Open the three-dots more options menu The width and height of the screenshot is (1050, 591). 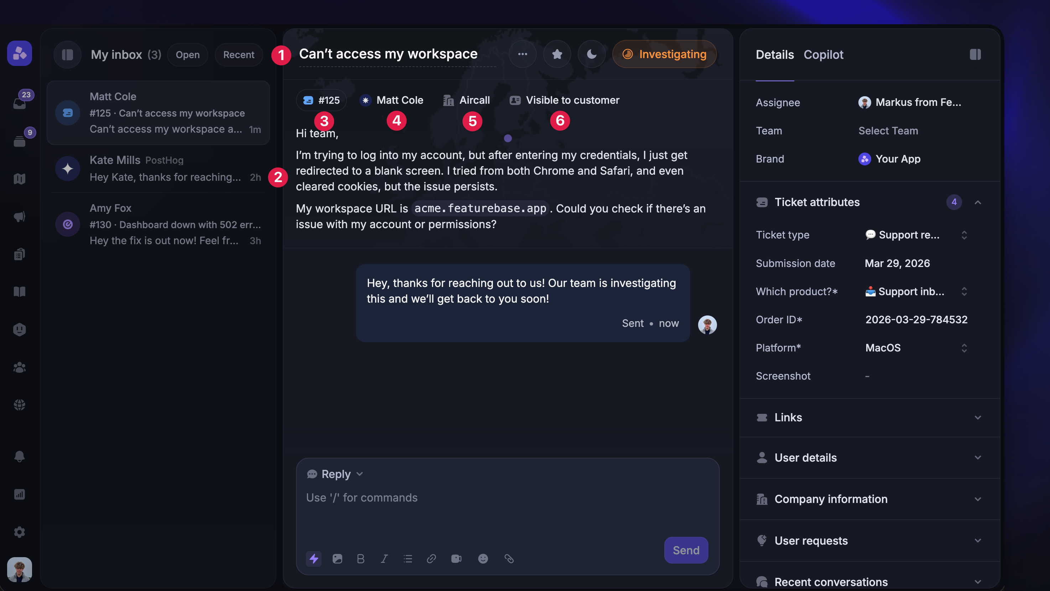(523, 54)
